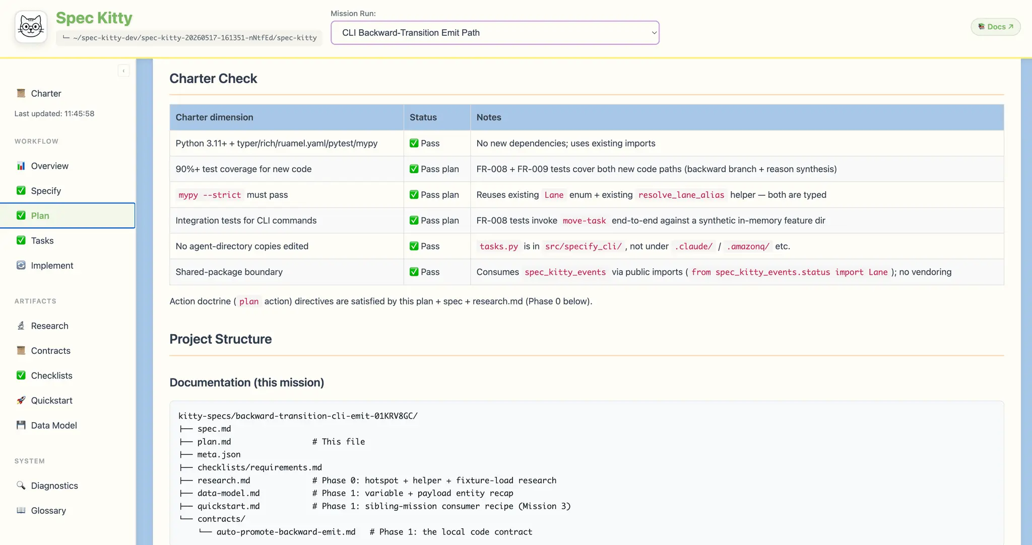This screenshot has height=545, width=1032.
Task: Click the Project Structure heading
Action: [x=220, y=339]
